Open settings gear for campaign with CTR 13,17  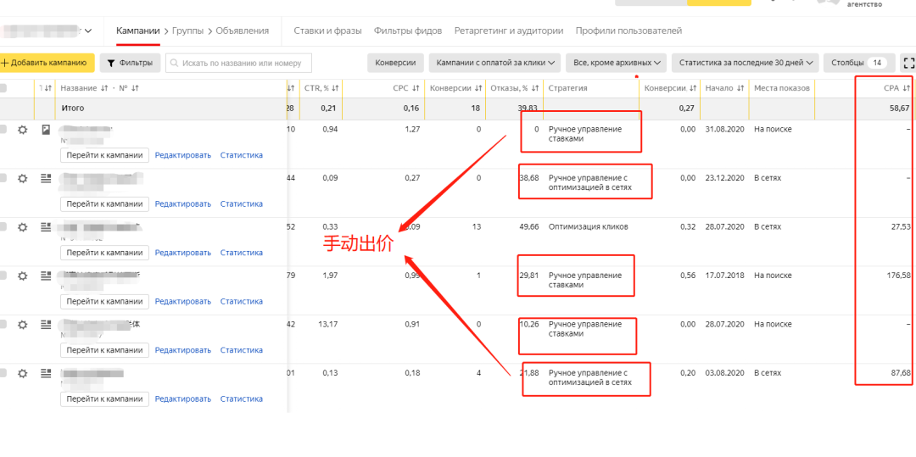22,325
